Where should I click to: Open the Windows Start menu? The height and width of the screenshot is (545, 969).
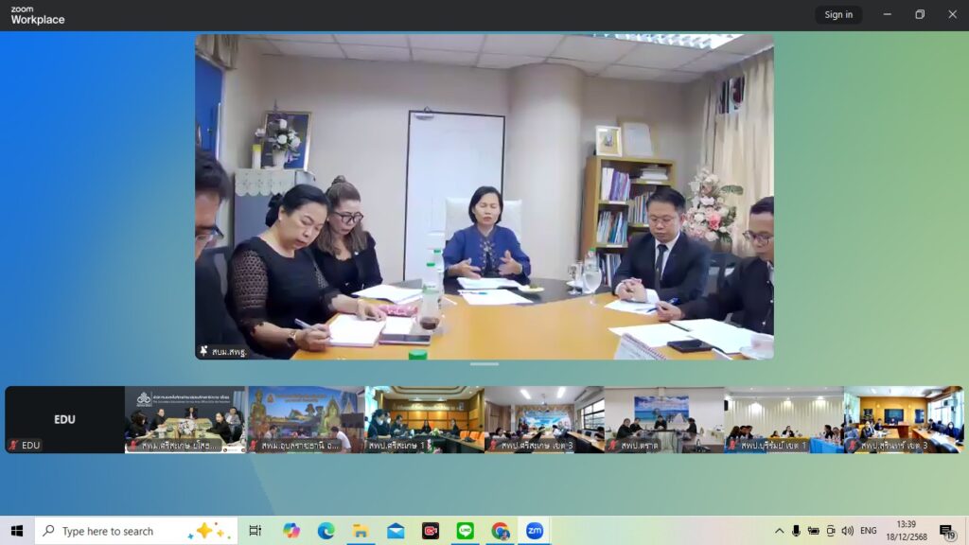[x=16, y=531]
